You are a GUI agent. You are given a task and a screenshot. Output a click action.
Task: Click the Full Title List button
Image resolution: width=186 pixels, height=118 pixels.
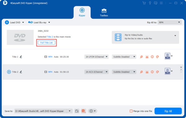tap(46, 43)
